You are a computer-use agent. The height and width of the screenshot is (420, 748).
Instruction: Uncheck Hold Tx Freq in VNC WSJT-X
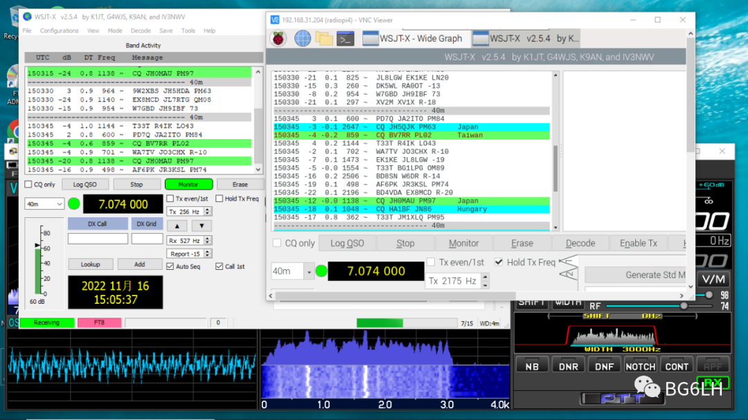499,262
